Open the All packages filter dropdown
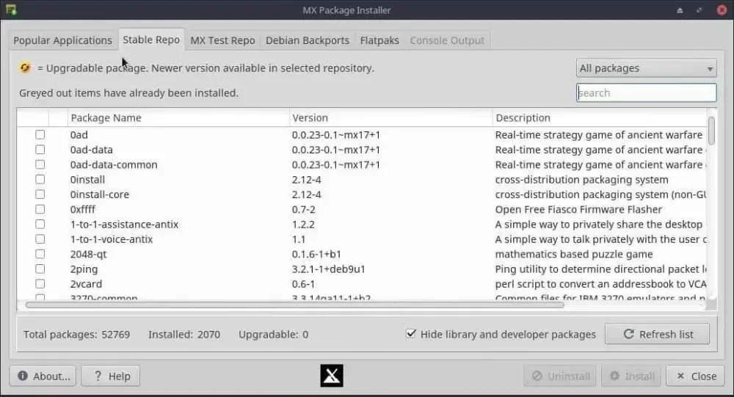734x397 pixels. (646, 68)
